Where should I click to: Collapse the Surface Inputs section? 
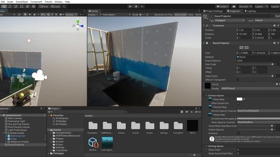point(206,96)
